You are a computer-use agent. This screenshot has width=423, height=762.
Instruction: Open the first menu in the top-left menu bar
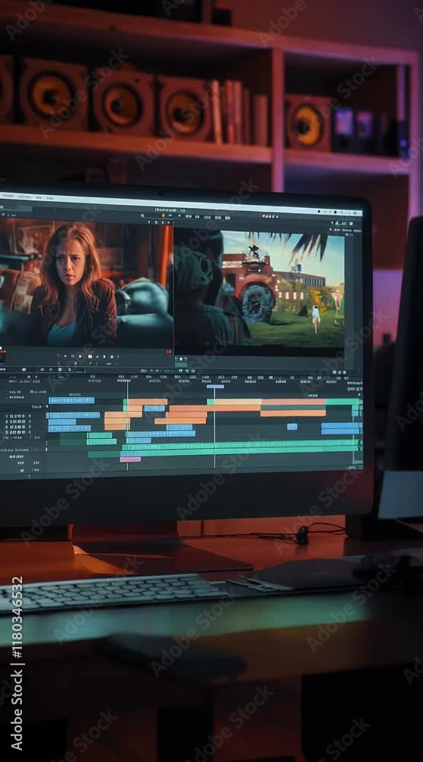[8, 196]
